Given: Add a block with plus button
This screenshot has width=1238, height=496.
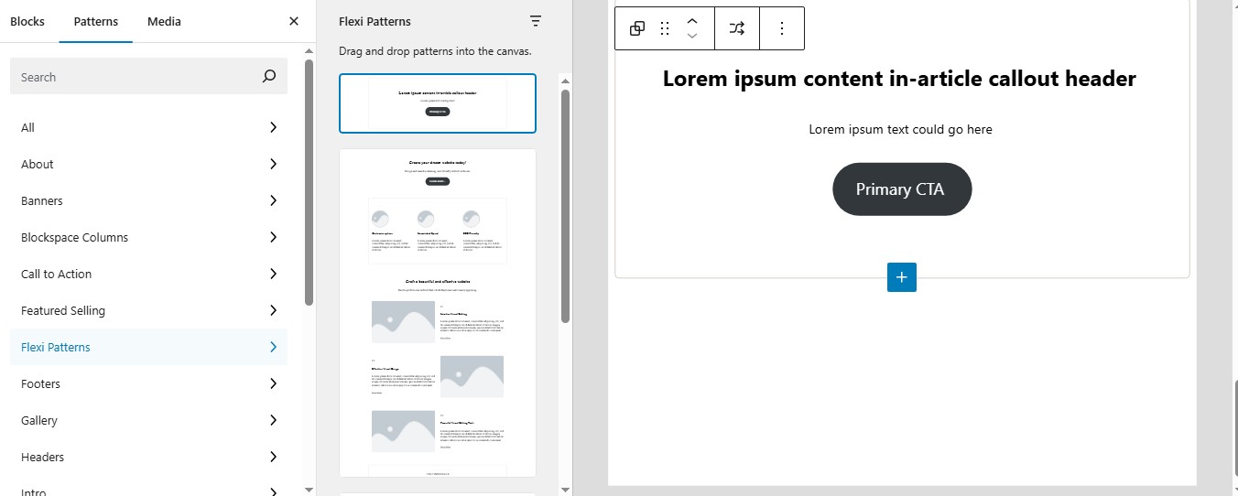Looking at the screenshot, I should pyautogui.click(x=902, y=277).
